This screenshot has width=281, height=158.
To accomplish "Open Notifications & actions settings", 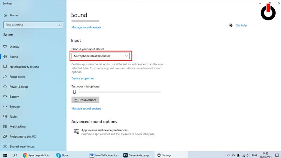I will coord(33,67).
